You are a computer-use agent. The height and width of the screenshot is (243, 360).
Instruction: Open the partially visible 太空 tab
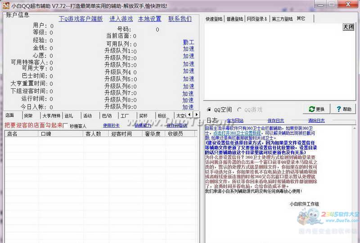pyautogui.click(x=181, y=116)
